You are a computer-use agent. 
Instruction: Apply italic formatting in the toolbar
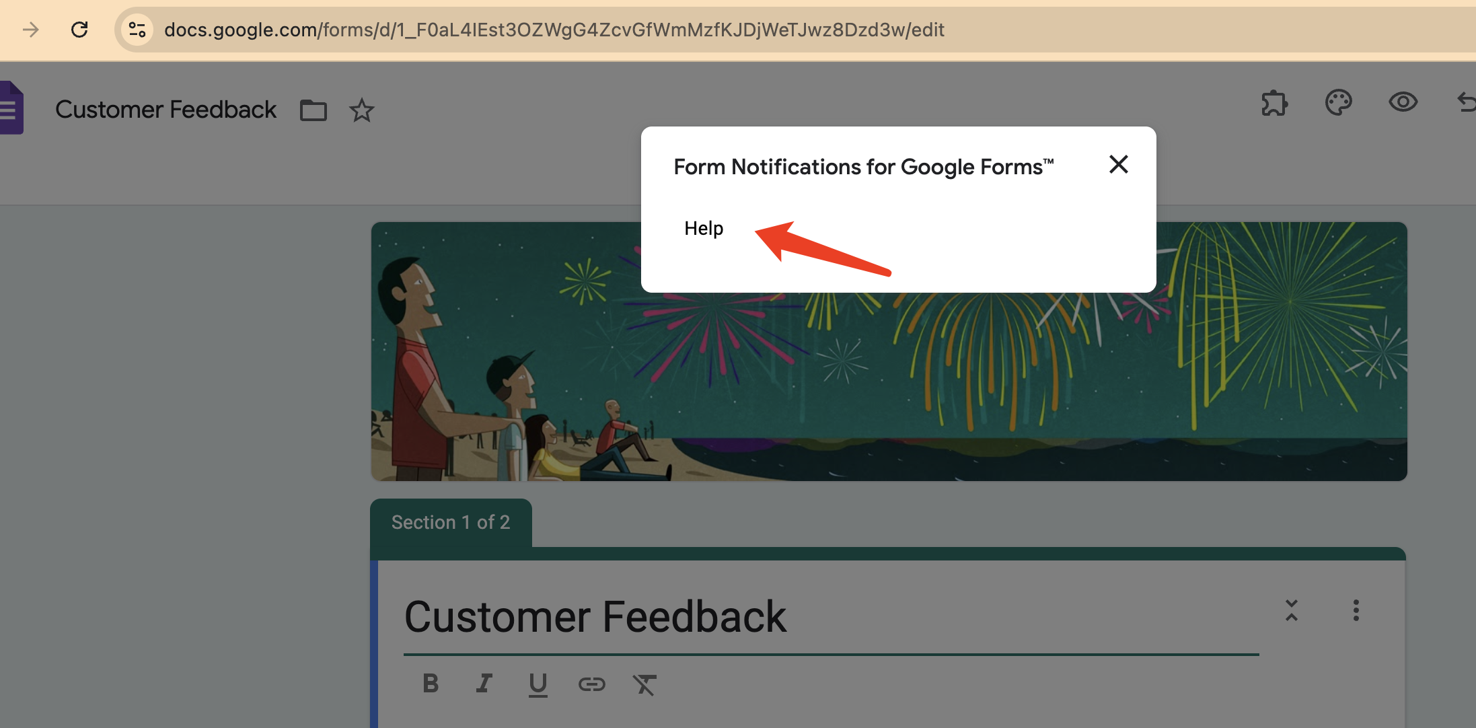click(x=484, y=684)
